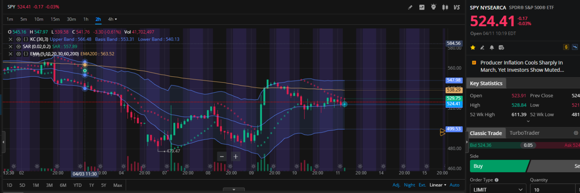Image resolution: width=580 pixels, height=193 pixels.
Task: Open the news article icon beside headline
Action: click(473, 63)
